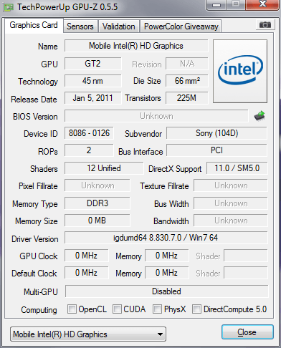
Task: Click the Multi-GPU Disabled field
Action: pyautogui.click(x=166, y=291)
